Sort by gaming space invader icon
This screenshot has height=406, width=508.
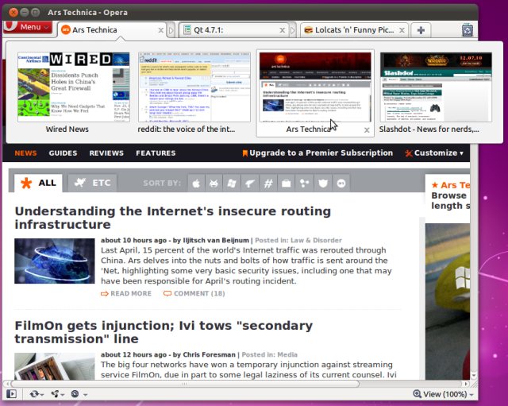214,184
